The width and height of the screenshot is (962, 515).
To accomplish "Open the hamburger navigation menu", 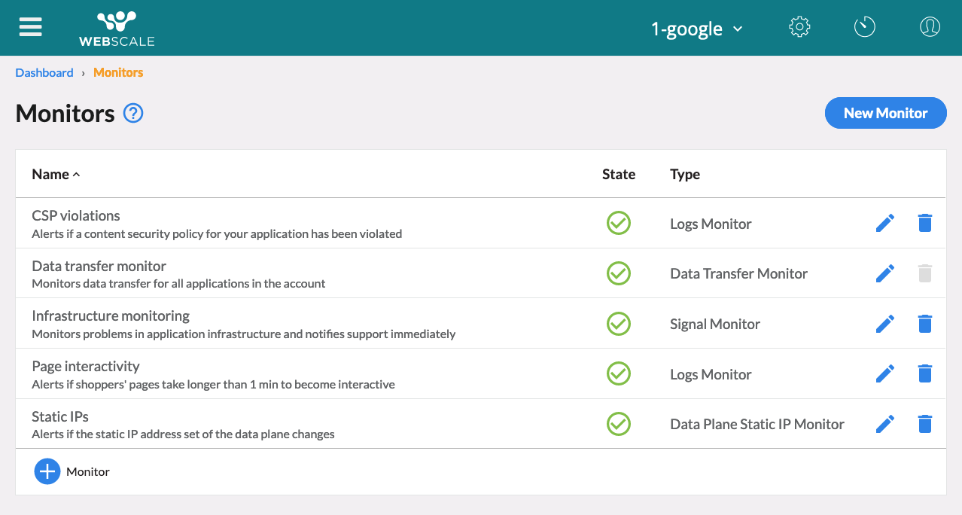I will tap(31, 27).
